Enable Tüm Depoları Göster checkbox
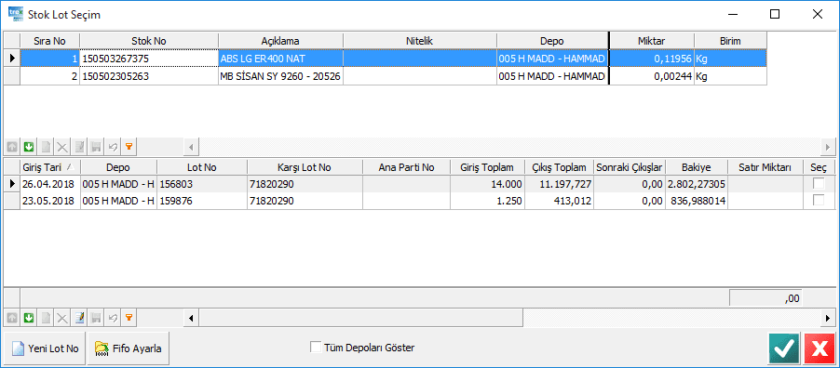 (315, 348)
